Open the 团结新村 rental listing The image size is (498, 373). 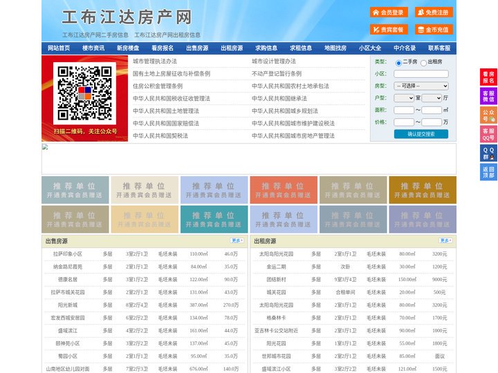276,280
